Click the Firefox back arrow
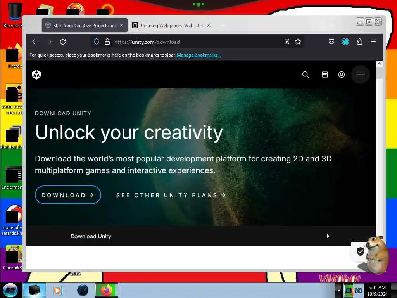397x298 pixels. tap(35, 42)
